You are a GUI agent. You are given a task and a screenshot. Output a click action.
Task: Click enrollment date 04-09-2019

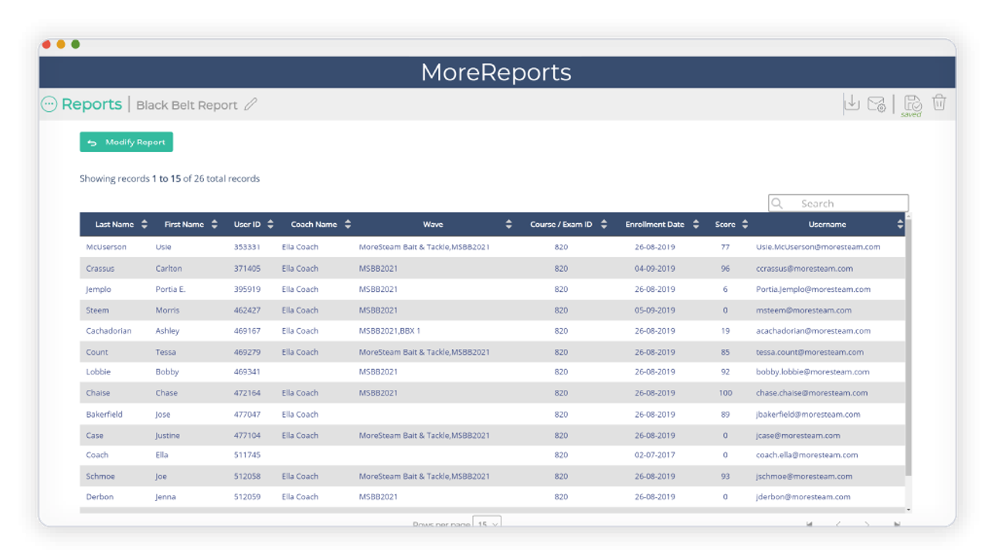coord(654,269)
